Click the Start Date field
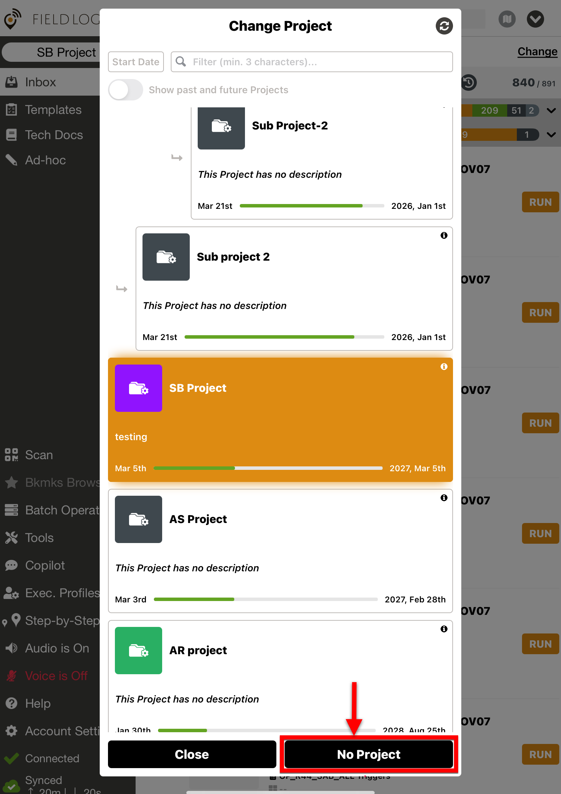Viewport: 561px width, 794px height. point(136,62)
